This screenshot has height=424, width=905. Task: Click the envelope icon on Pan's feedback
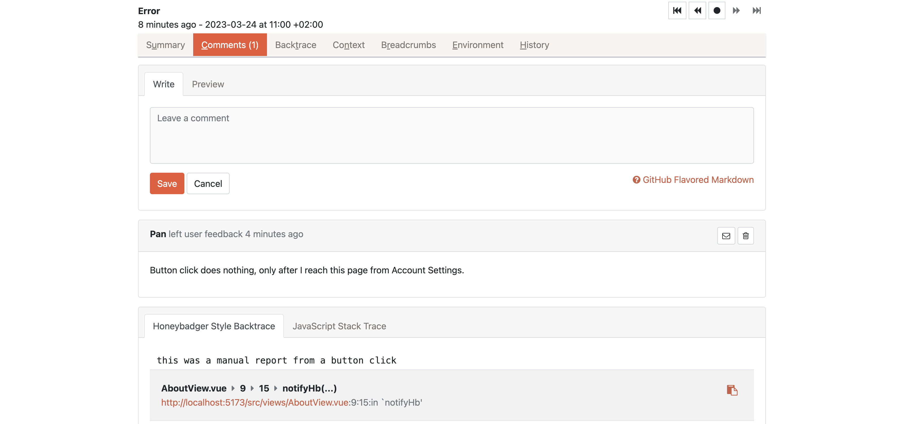tap(726, 236)
